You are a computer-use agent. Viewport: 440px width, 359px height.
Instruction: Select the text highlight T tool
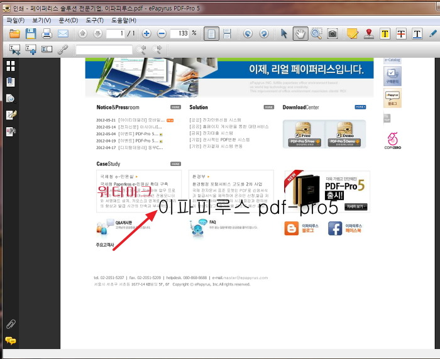(x=385, y=34)
